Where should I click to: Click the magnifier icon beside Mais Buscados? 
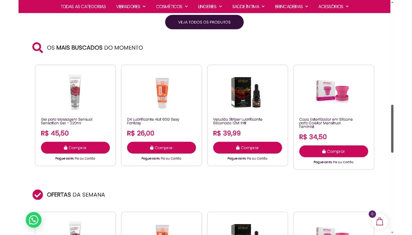tap(37, 47)
